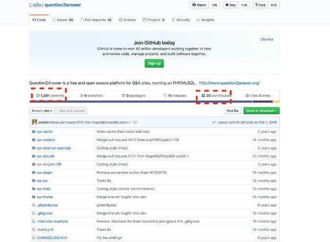Visit the question2answer.org website link

click(x=229, y=83)
